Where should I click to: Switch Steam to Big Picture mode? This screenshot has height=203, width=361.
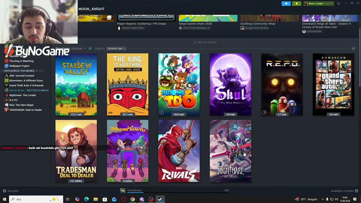[x=338, y=3]
